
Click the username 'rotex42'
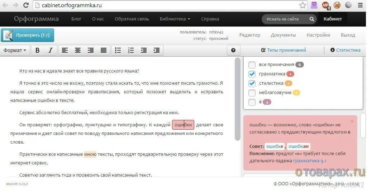tap(216, 32)
